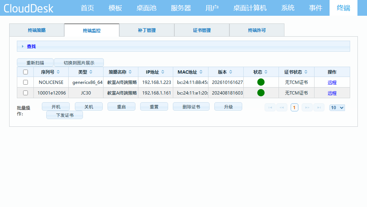This screenshot has width=367, height=207.
Task: Select page 1 in pagination
Action: [294, 107]
